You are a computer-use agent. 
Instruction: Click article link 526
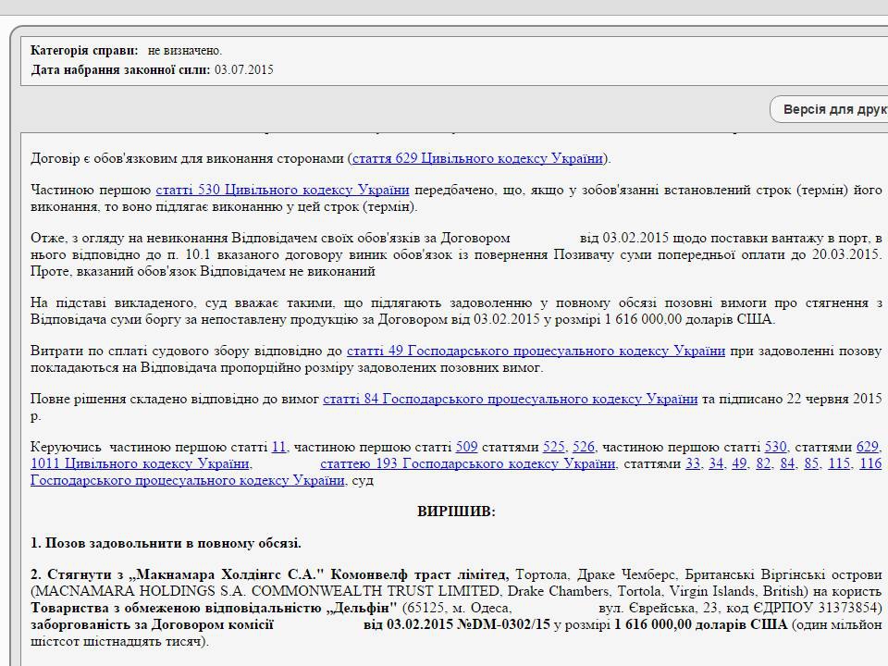point(584,448)
